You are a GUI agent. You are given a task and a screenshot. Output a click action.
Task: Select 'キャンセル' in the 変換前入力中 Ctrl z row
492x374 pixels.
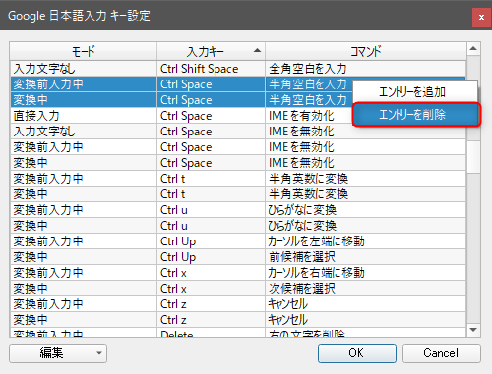point(365,304)
